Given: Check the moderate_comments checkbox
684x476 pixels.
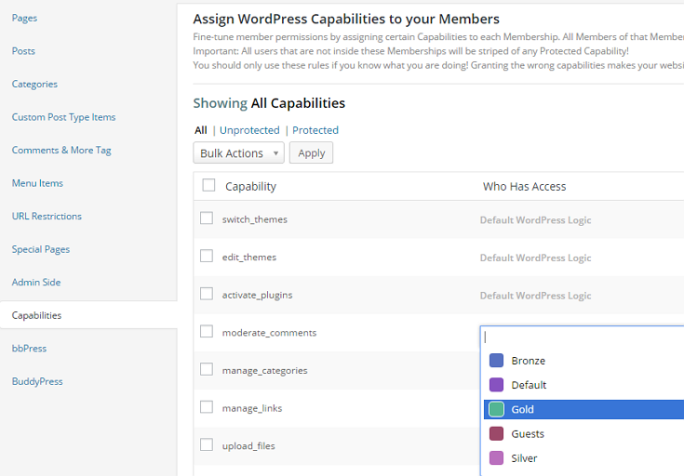Looking at the screenshot, I should (207, 331).
